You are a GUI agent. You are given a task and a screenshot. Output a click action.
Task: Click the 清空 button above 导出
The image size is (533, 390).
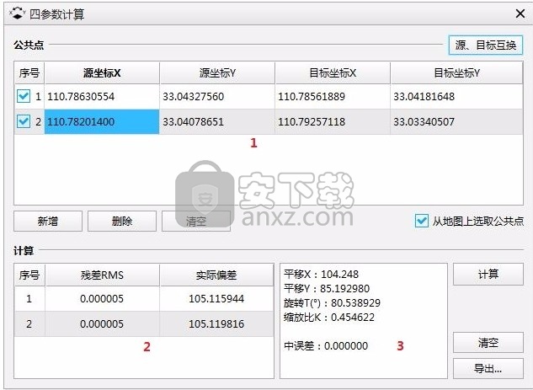pyautogui.click(x=488, y=342)
